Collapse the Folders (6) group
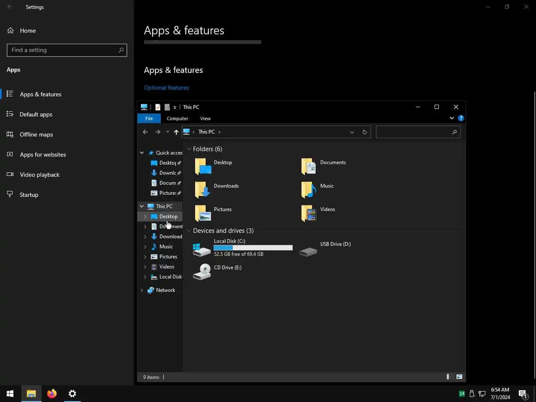This screenshot has width=536, height=402. (x=189, y=149)
